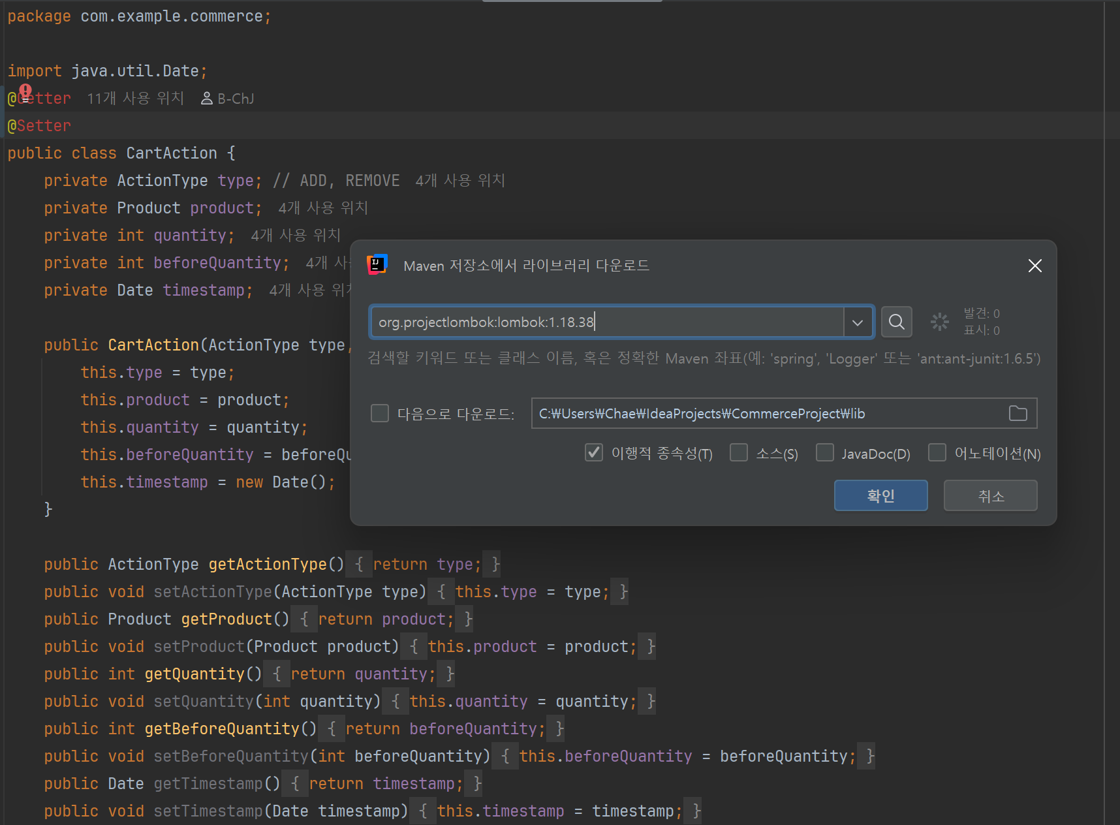Enable the 다음으로 다운로드 checkbox
Viewport: 1120px width, 825px height.
coord(379,413)
